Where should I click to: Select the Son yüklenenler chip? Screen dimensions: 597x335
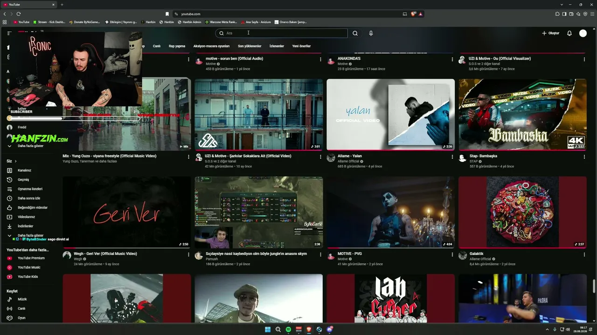click(250, 46)
